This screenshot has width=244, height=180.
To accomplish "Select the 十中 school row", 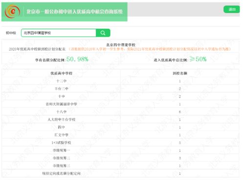I will click(121, 96).
